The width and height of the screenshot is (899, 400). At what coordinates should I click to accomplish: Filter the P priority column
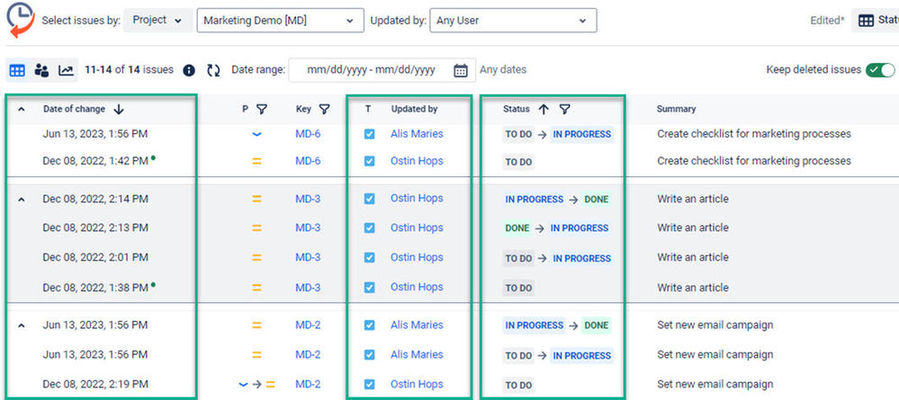262,109
